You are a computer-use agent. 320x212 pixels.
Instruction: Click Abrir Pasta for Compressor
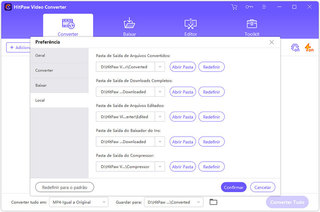click(183, 166)
